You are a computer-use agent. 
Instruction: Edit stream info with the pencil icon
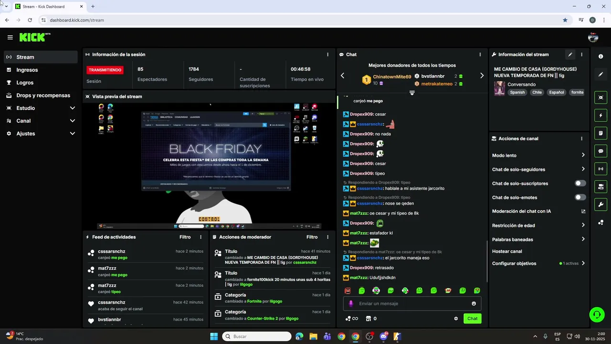tap(570, 54)
